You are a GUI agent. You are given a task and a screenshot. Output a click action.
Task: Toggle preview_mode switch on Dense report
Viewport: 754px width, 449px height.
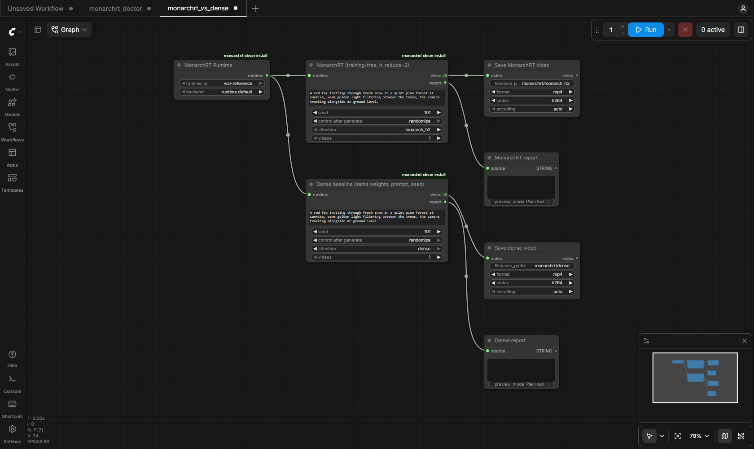point(548,384)
